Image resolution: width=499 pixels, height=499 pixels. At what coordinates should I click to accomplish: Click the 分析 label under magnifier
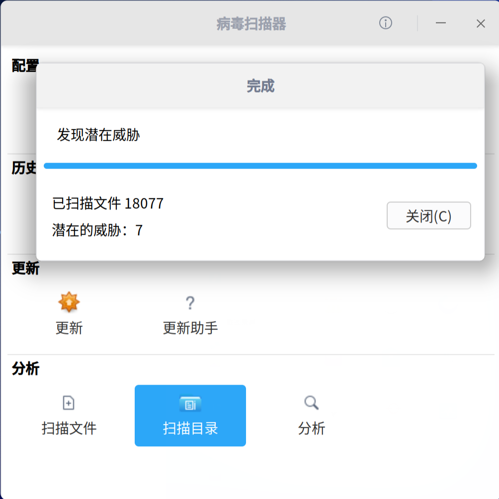312,428
